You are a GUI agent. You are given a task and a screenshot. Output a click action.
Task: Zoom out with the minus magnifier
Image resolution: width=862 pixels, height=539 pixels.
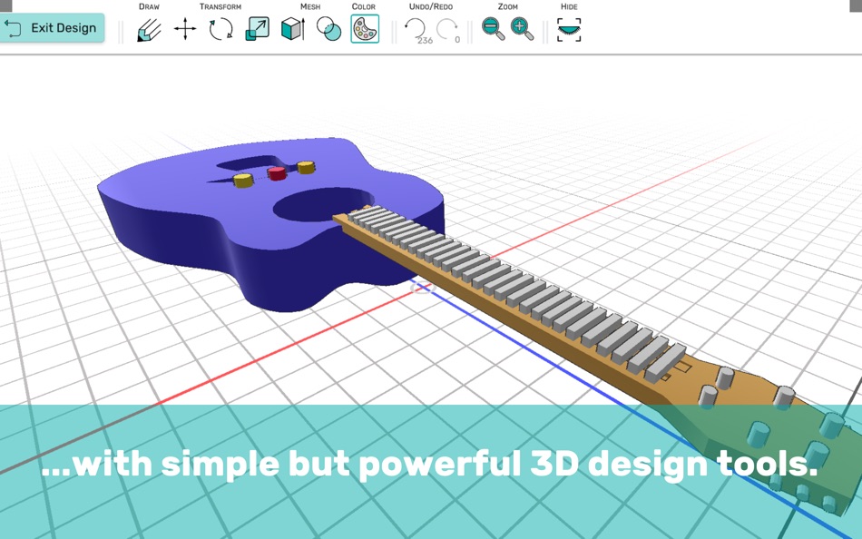click(493, 29)
